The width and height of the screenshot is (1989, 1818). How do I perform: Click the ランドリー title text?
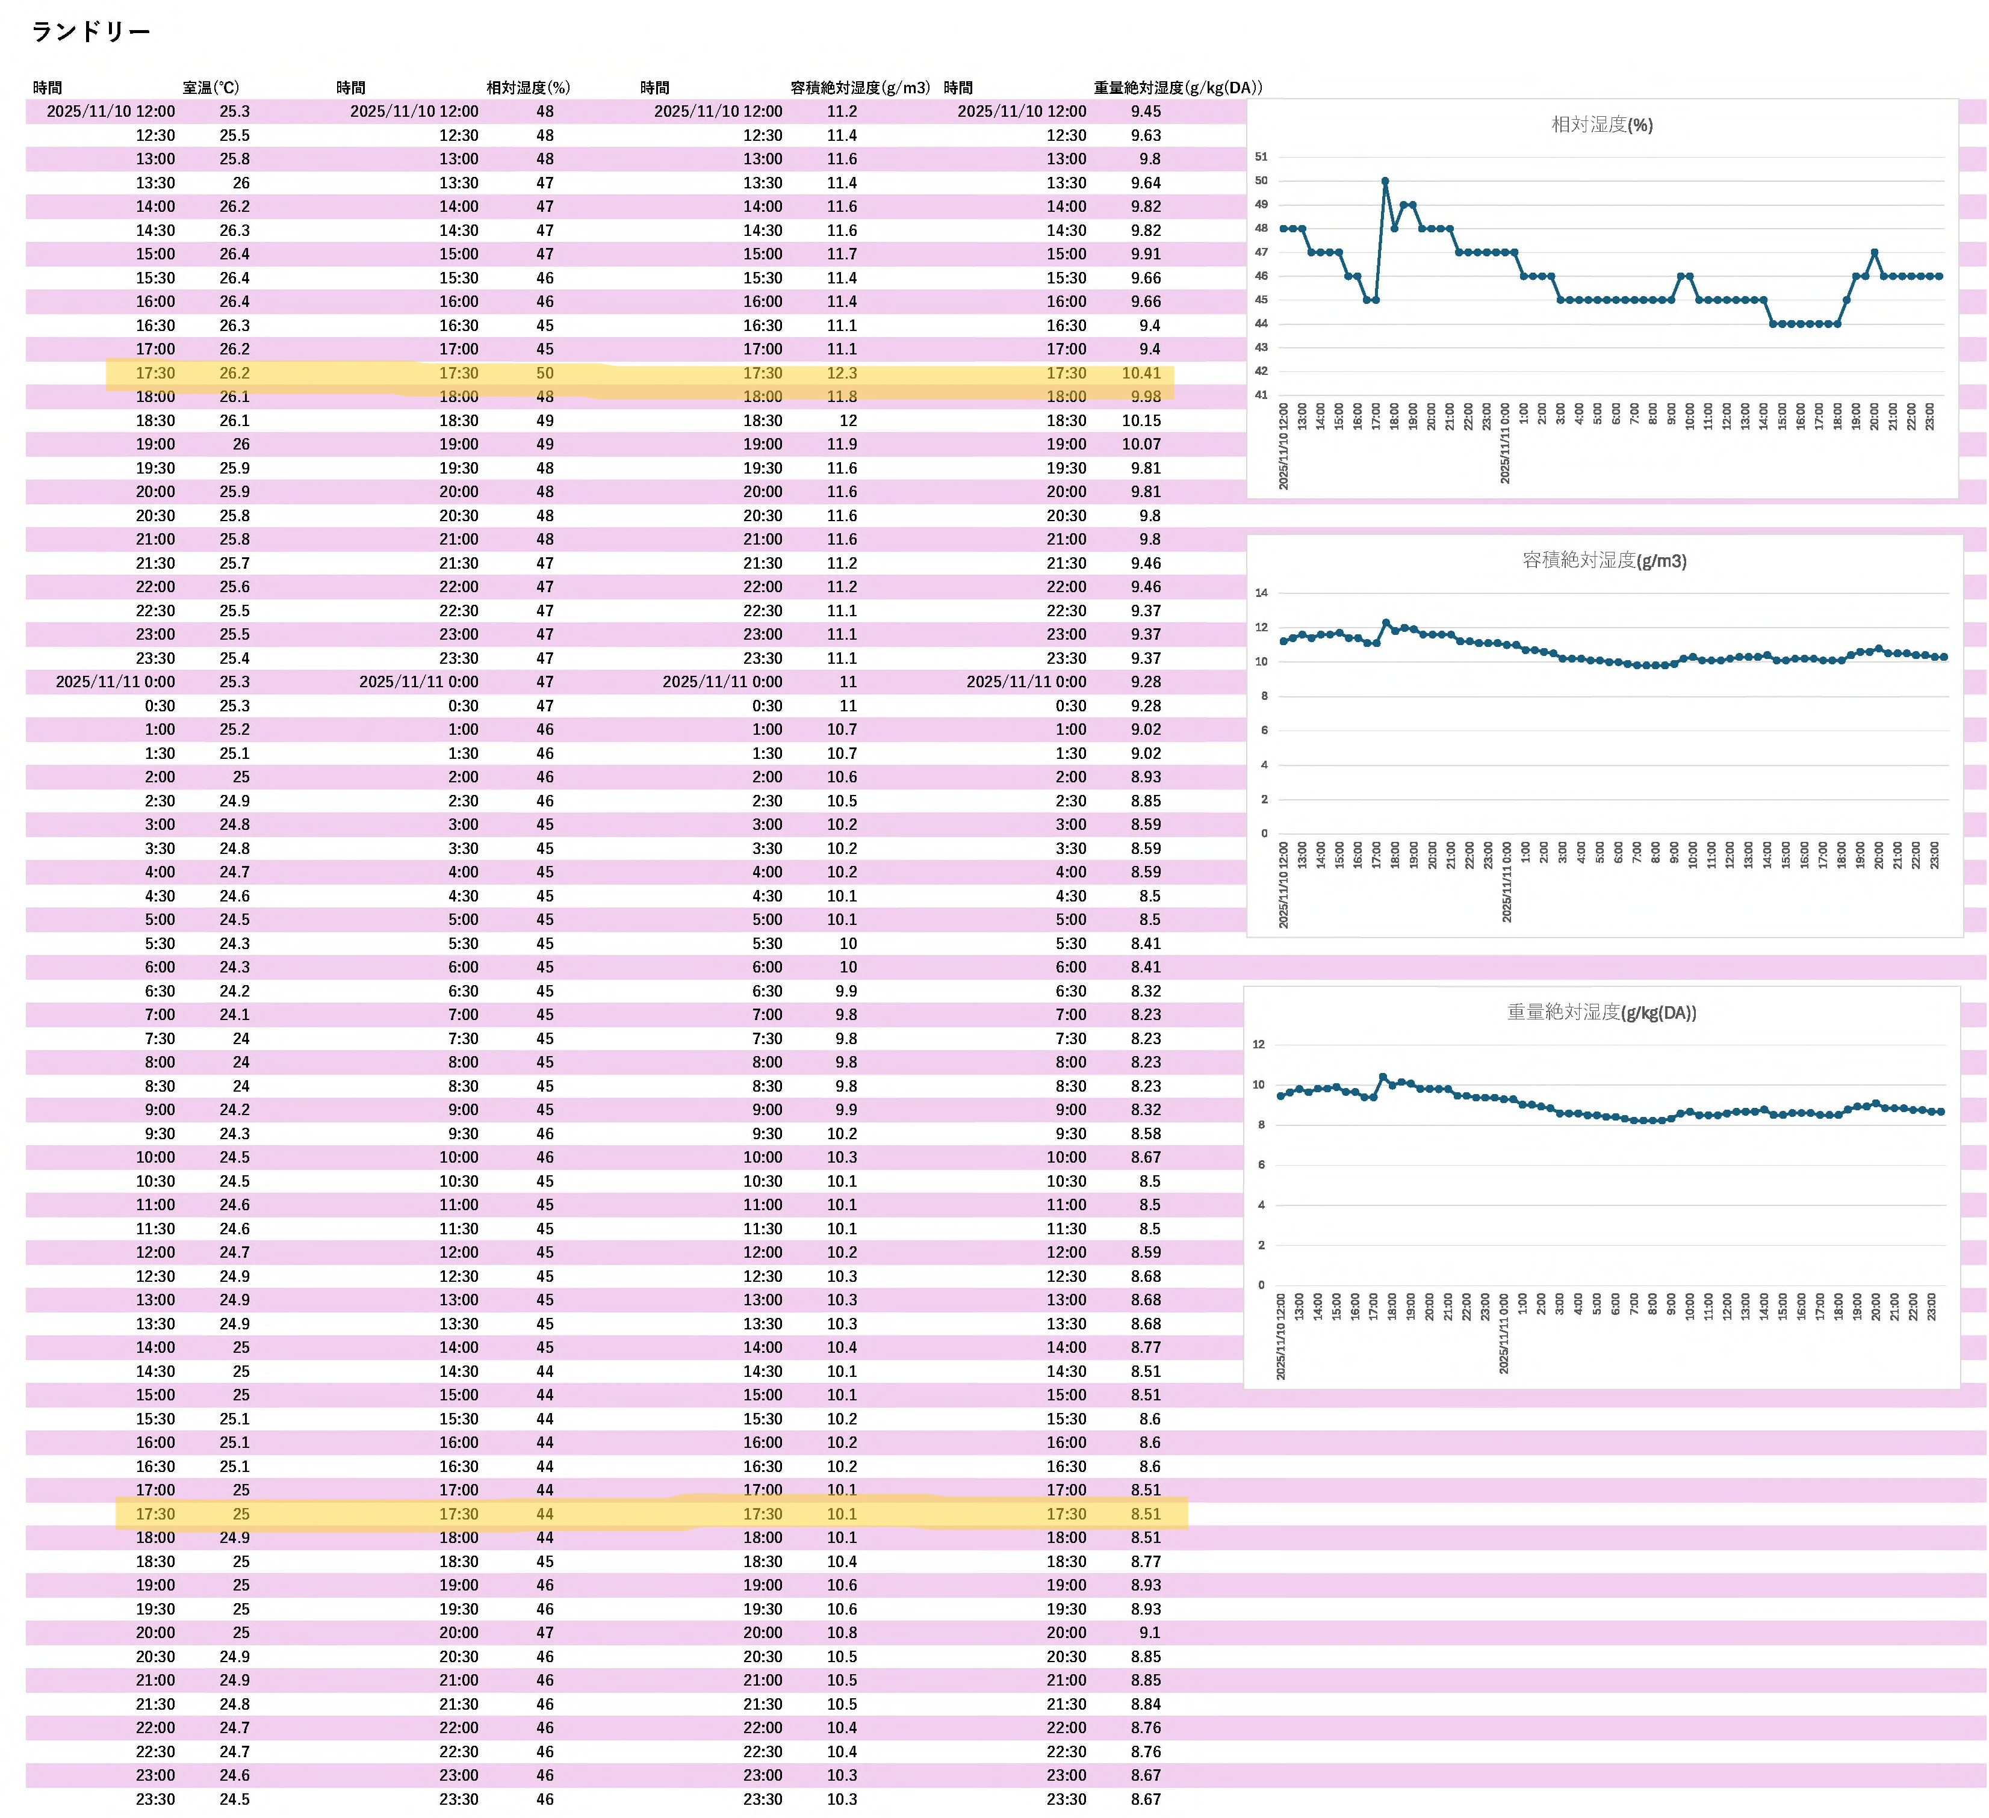pyautogui.click(x=91, y=31)
